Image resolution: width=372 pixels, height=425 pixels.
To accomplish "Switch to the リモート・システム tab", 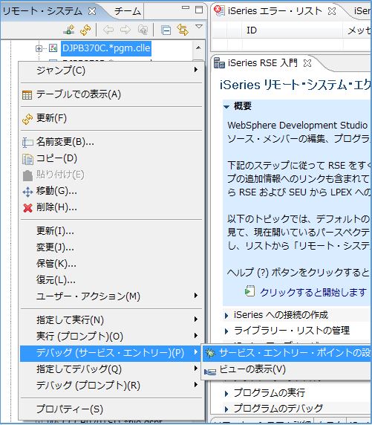I will (x=42, y=11).
